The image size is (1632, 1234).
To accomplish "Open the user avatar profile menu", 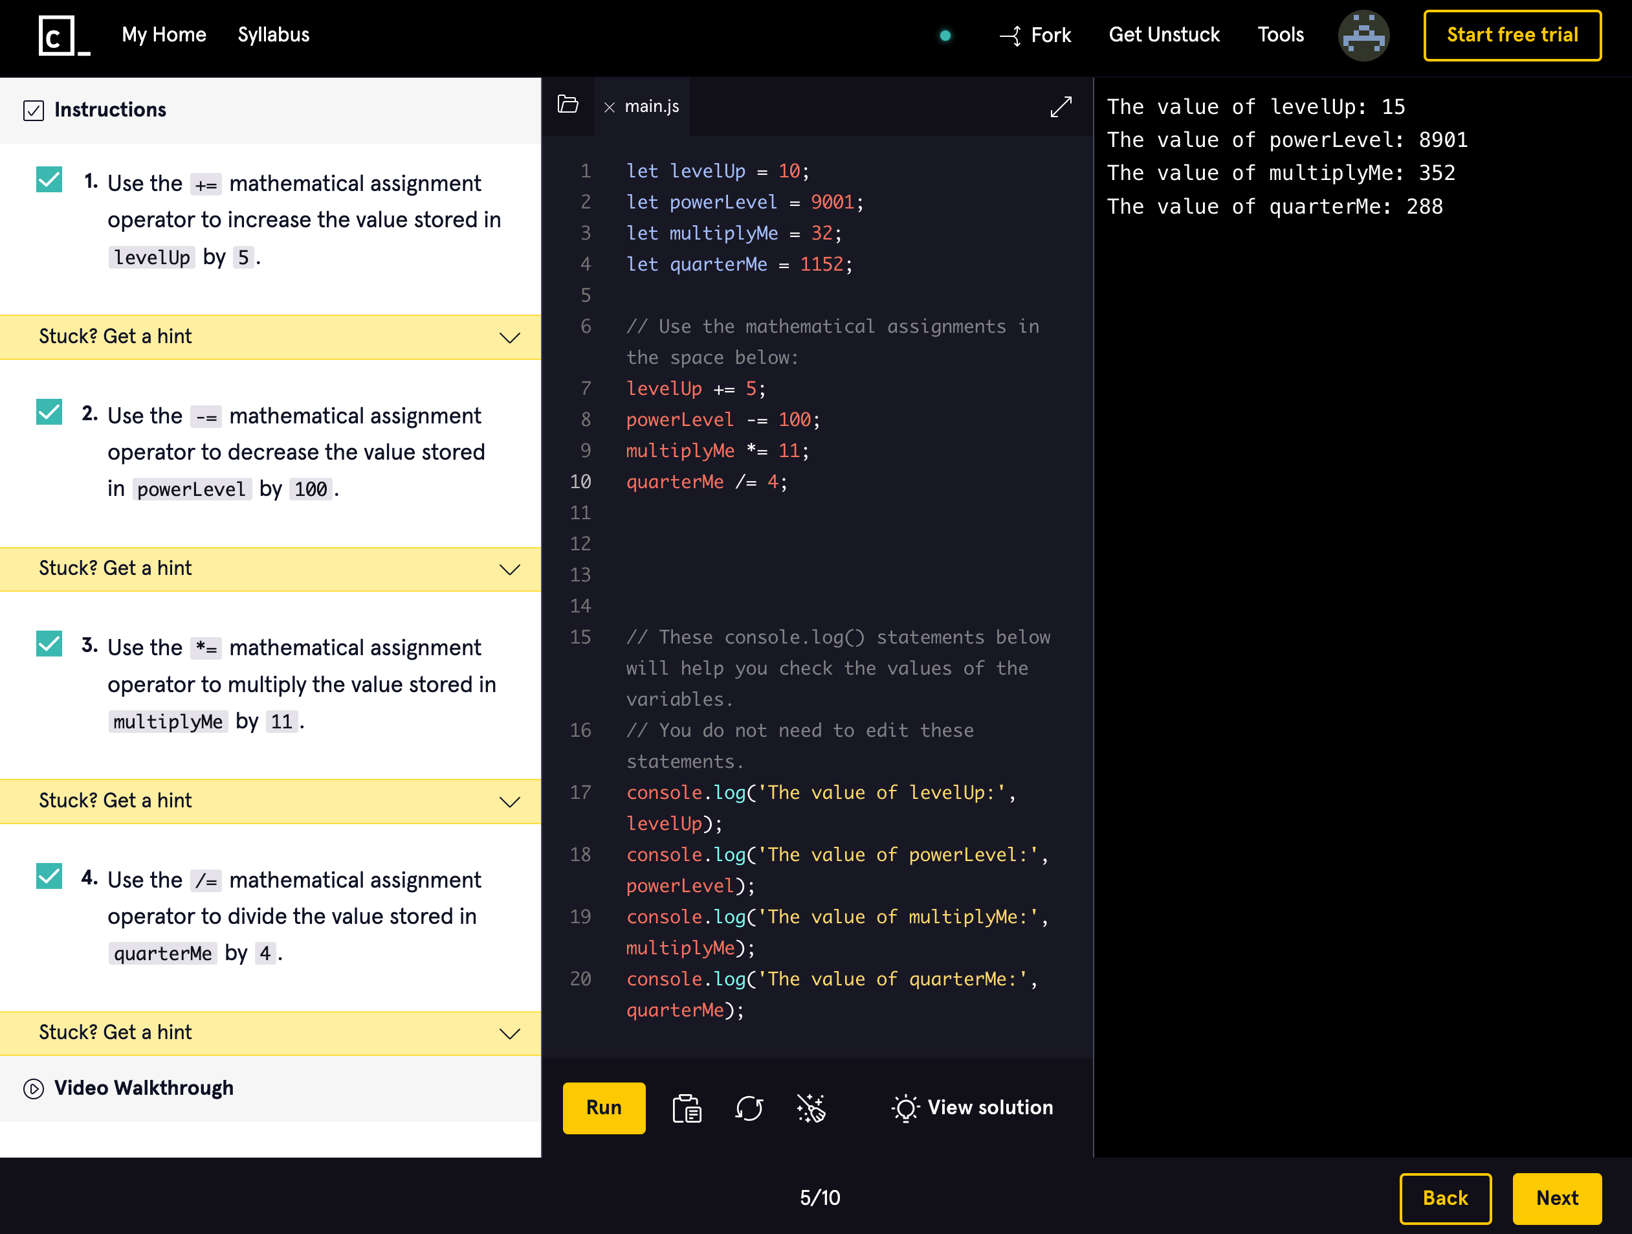I will [1363, 36].
